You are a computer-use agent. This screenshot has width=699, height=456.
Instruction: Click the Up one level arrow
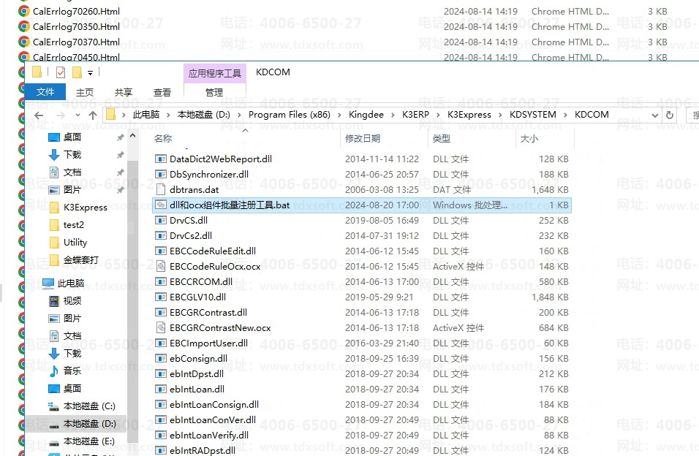(x=93, y=115)
